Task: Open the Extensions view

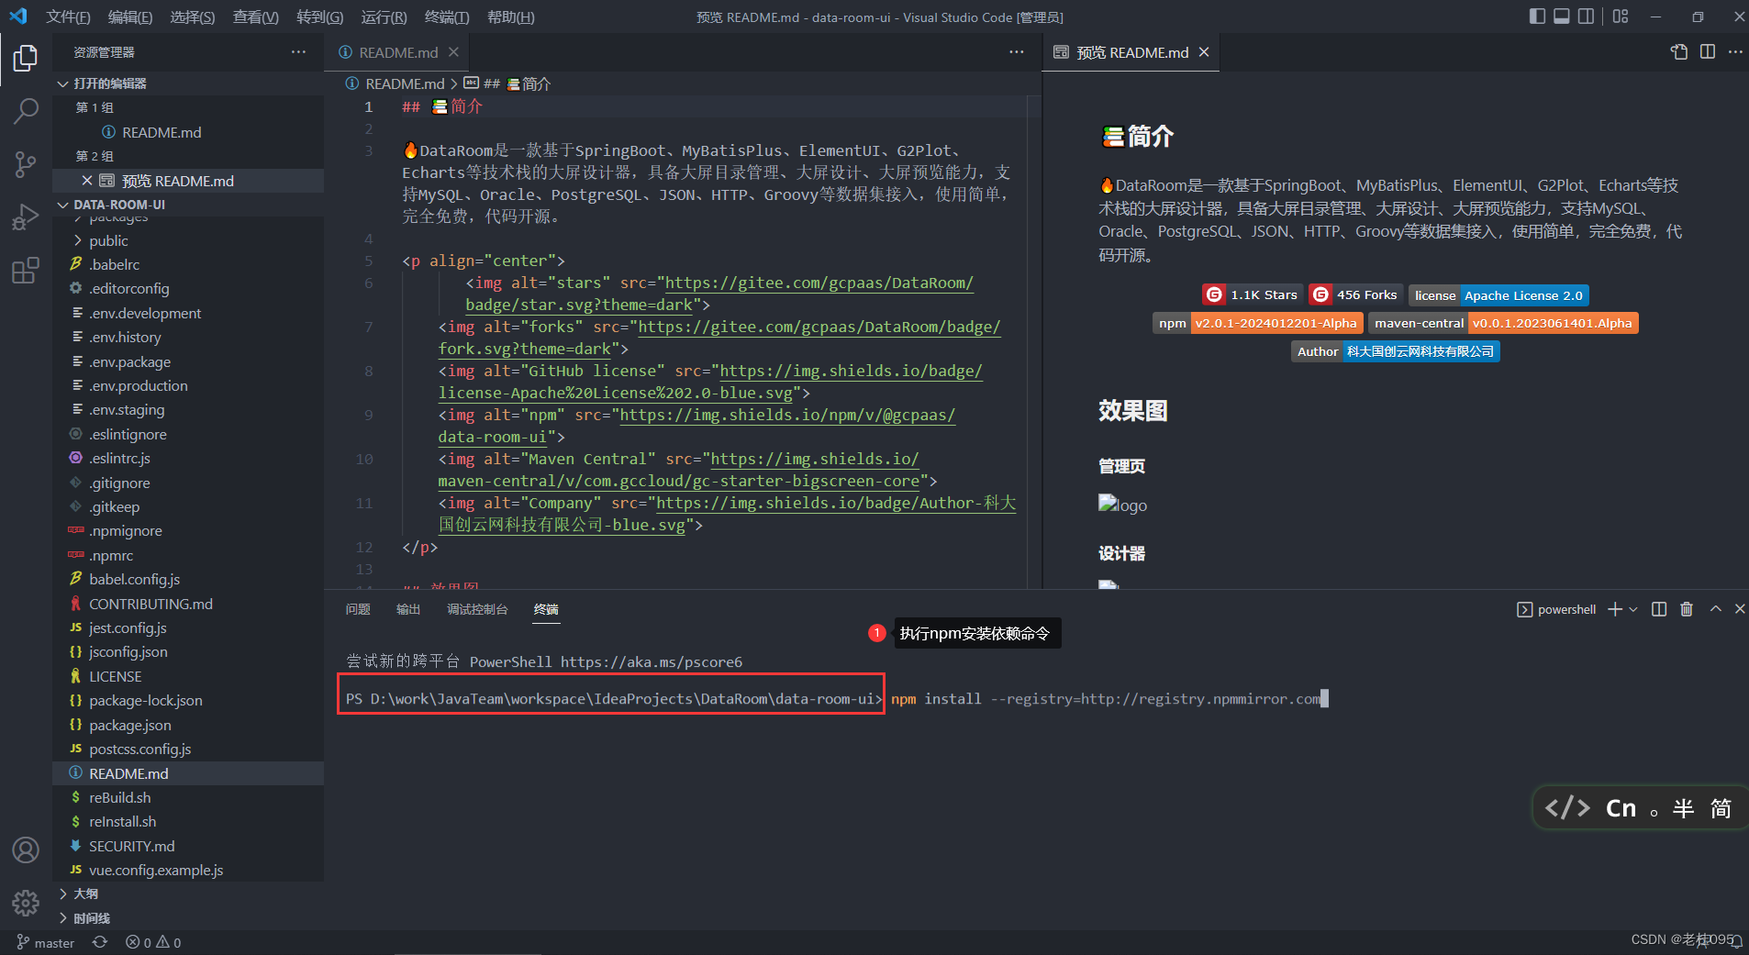Action: (26, 271)
